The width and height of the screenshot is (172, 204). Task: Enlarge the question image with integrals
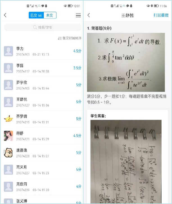[x=126, y=62]
